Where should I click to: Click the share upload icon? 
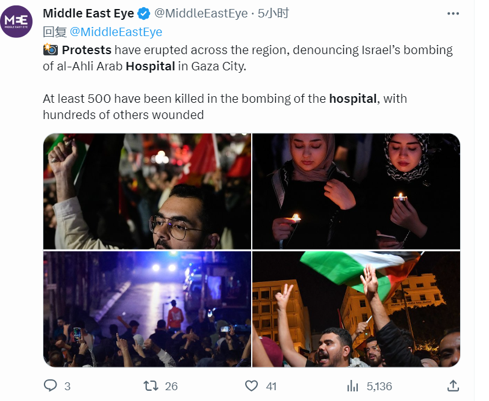[x=453, y=386]
